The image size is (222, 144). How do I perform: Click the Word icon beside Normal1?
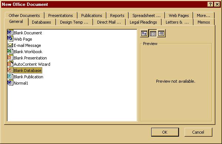(10, 83)
